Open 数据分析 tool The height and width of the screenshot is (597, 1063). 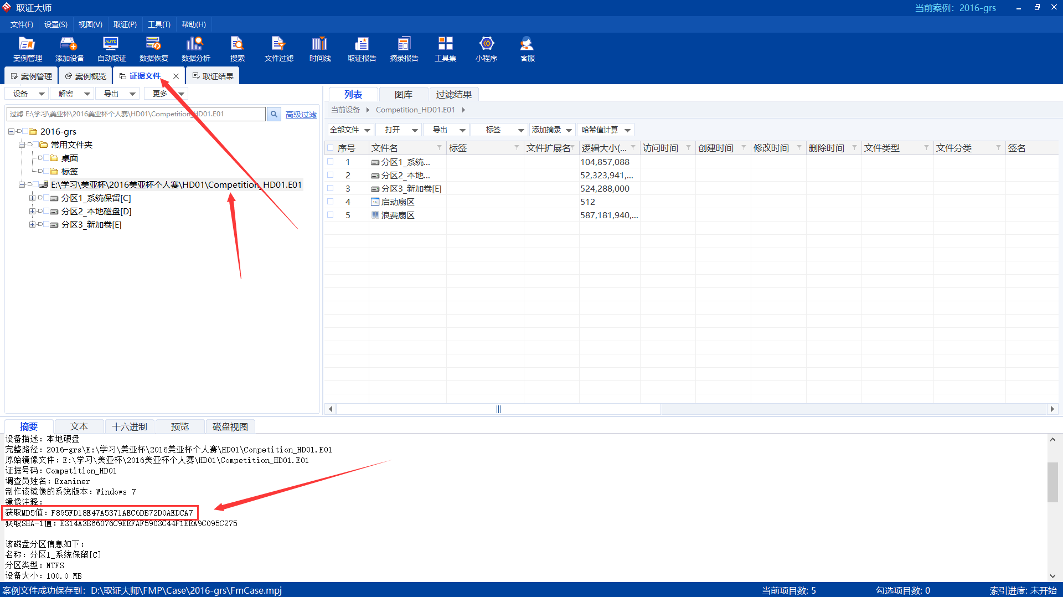[x=195, y=49]
